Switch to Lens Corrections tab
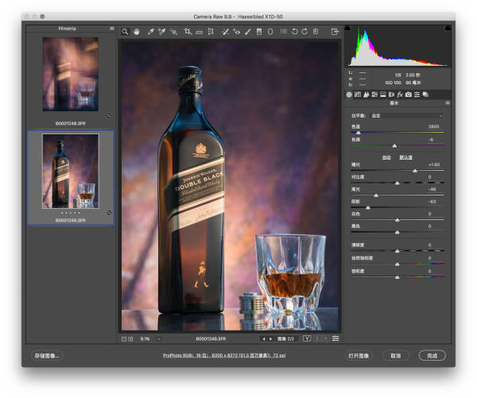This screenshot has height=398, width=477. coord(391,95)
